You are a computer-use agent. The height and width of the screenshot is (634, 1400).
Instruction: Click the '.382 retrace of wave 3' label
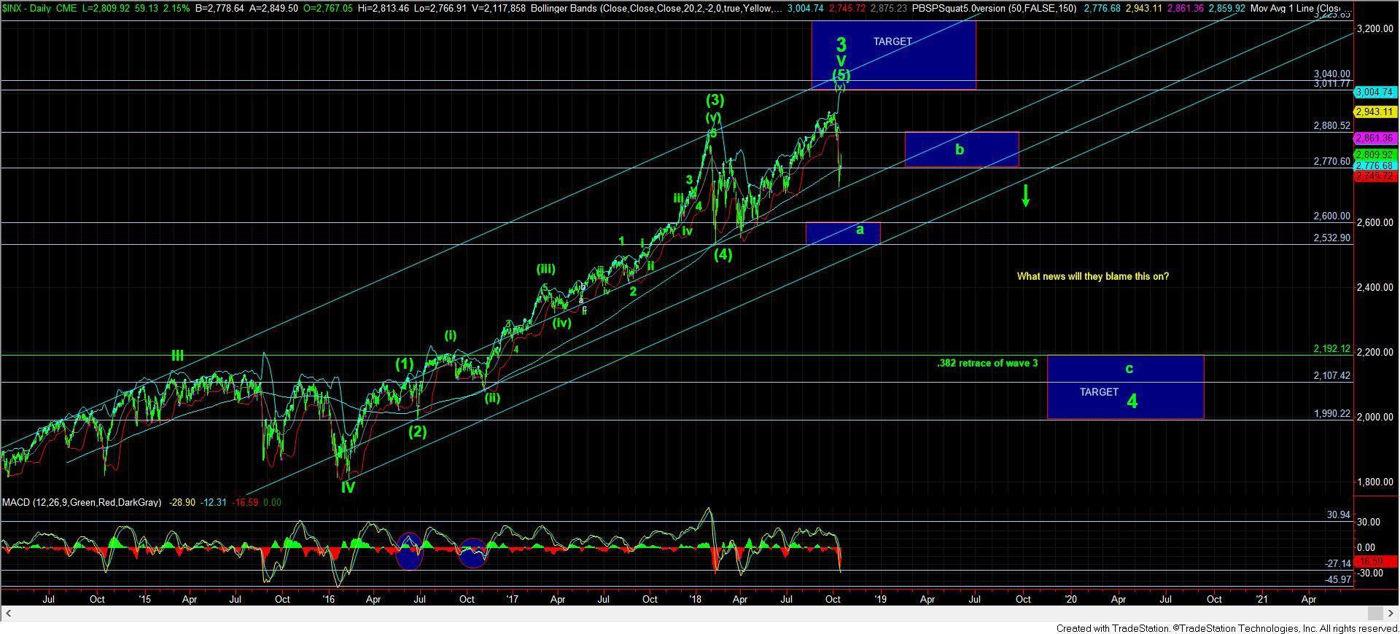(x=987, y=363)
